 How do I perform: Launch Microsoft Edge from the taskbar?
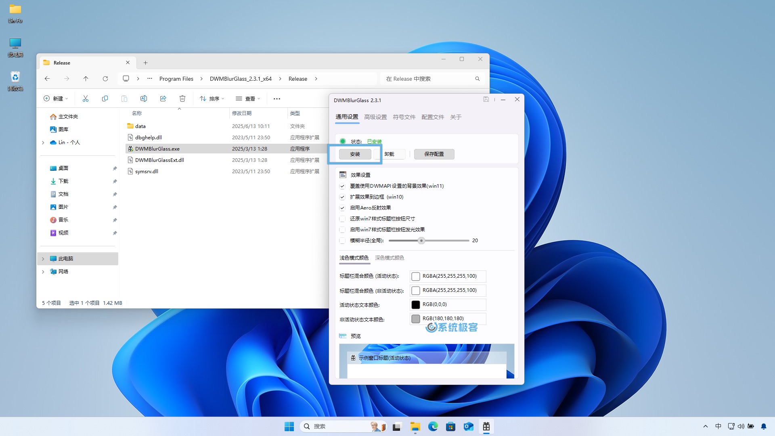coord(433,426)
